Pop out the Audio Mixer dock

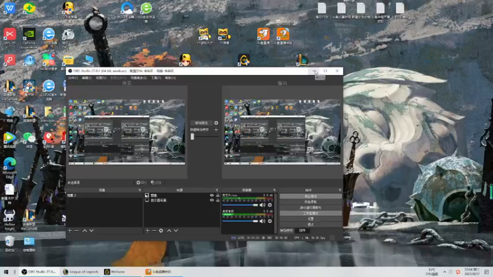click(274, 190)
